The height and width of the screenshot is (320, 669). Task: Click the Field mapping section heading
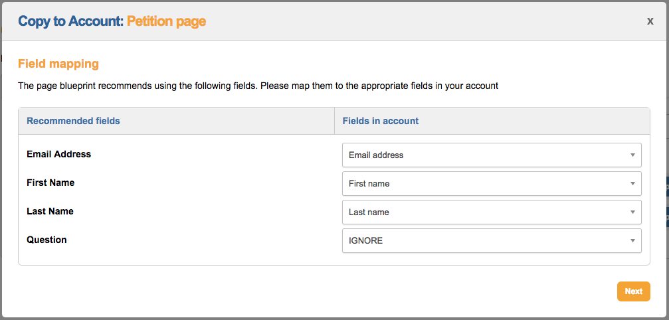(58, 64)
